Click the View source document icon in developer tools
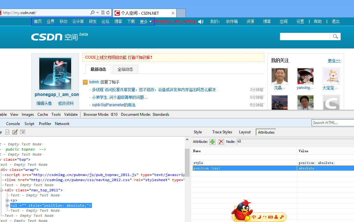354x222 pixels. pos(7,132)
